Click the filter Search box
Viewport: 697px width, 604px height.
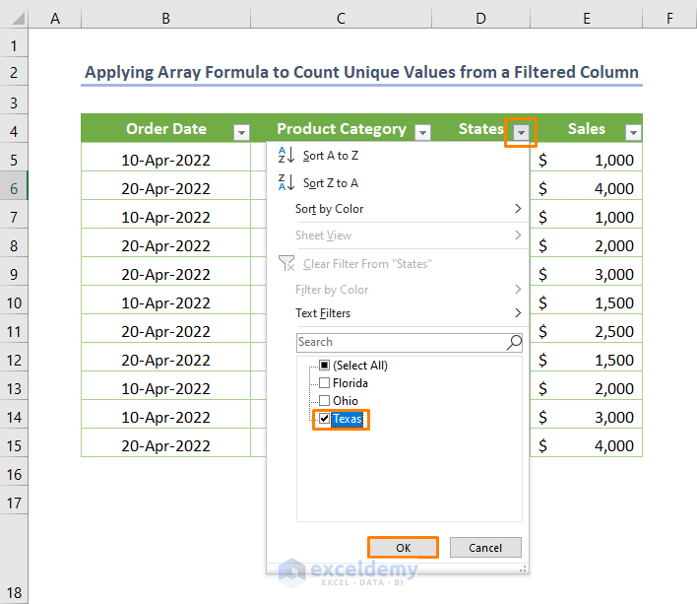click(410, 343)
